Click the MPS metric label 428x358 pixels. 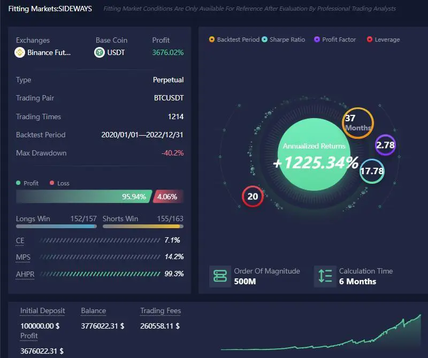click(23, 257)
